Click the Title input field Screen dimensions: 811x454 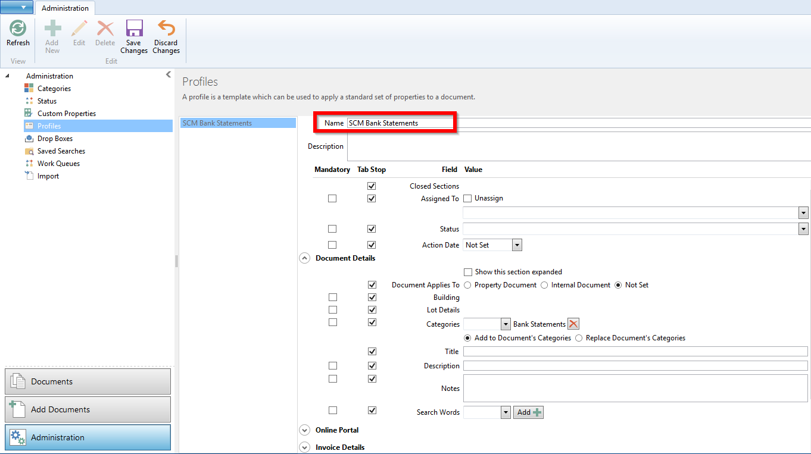coord(635,352)
